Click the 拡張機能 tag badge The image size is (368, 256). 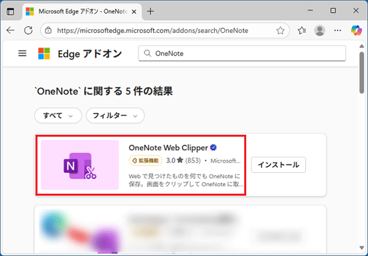tap(145, 161)
